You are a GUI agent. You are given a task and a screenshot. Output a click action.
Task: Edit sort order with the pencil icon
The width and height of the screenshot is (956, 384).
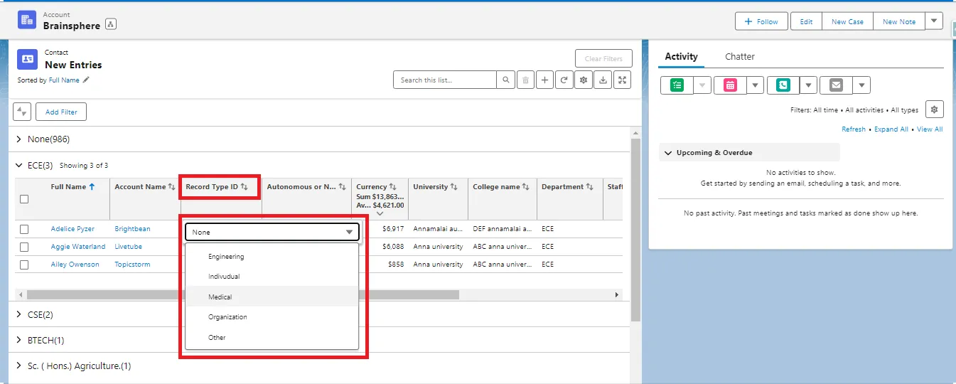[x=86, y=80]
